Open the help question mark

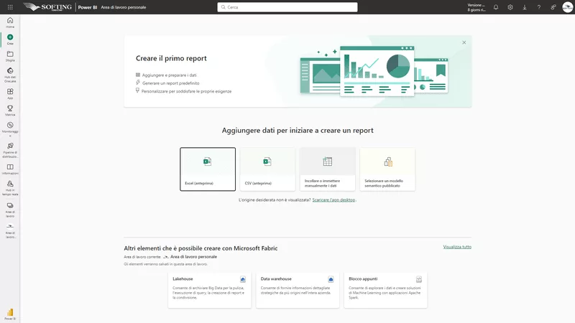coord(538,7)
